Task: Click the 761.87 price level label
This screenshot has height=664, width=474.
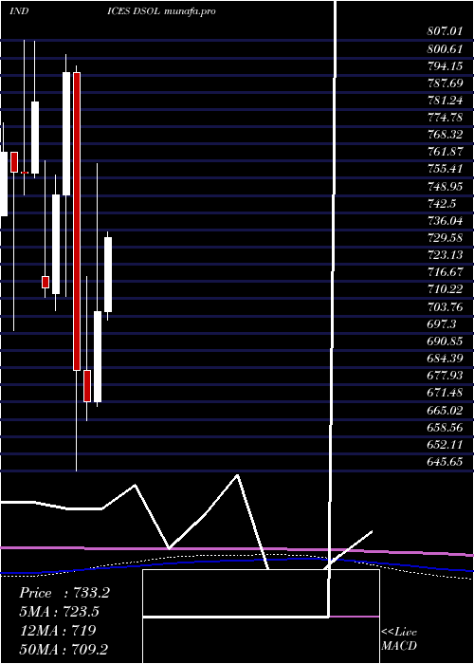Action: (x=445, y=152)
